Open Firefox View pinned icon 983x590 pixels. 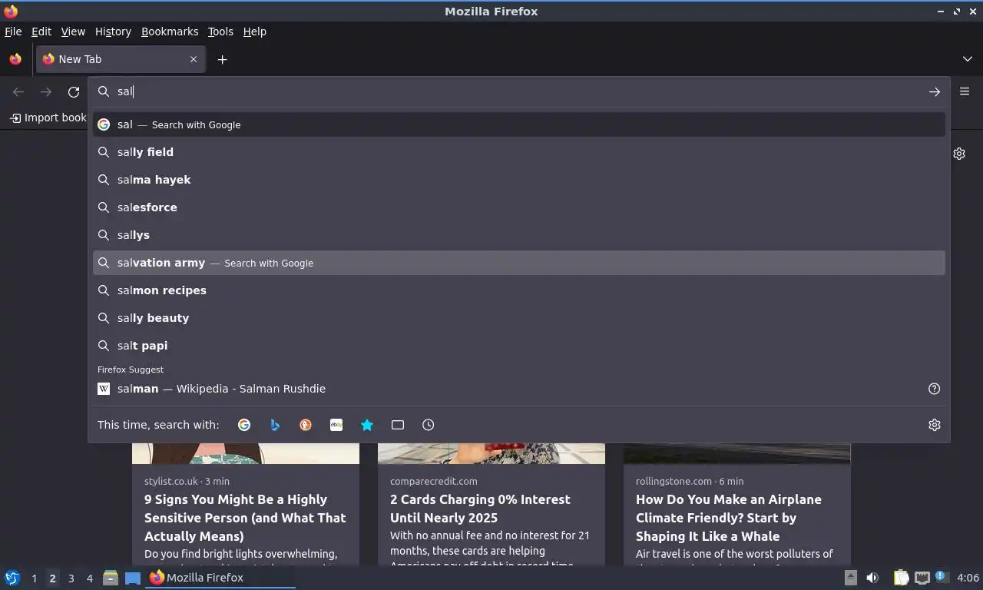point(15,59)
